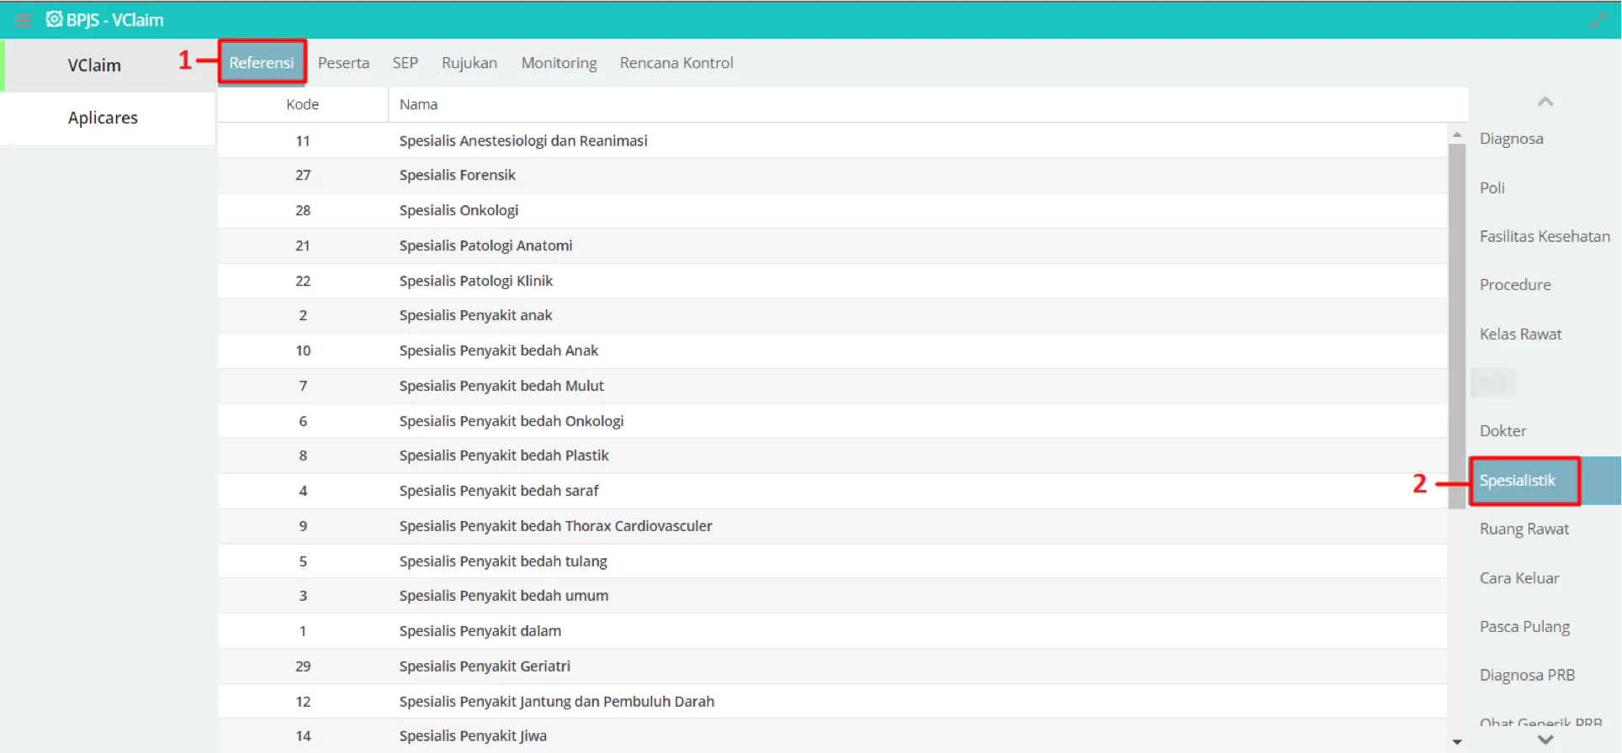Select the SEP tab

pyautogui.click(x=405, y=63)
